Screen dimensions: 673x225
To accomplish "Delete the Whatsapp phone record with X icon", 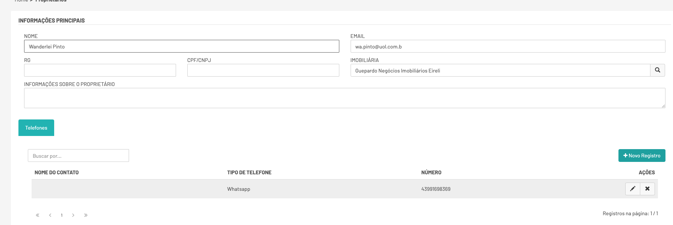I will tap(647, 189).
